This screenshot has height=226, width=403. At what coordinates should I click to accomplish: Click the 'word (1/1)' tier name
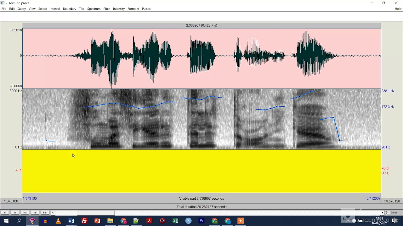tap(385, 171)
